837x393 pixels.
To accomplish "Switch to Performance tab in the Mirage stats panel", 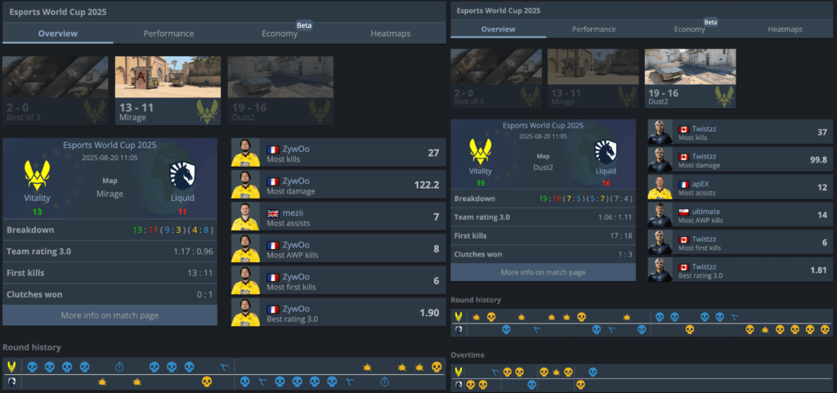I will (x=168, y=33).
